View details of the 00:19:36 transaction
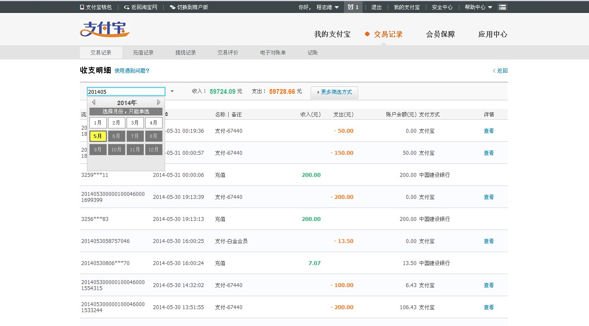Image resolution: width=589 pixels, height=326 pixels. point(488,131)
